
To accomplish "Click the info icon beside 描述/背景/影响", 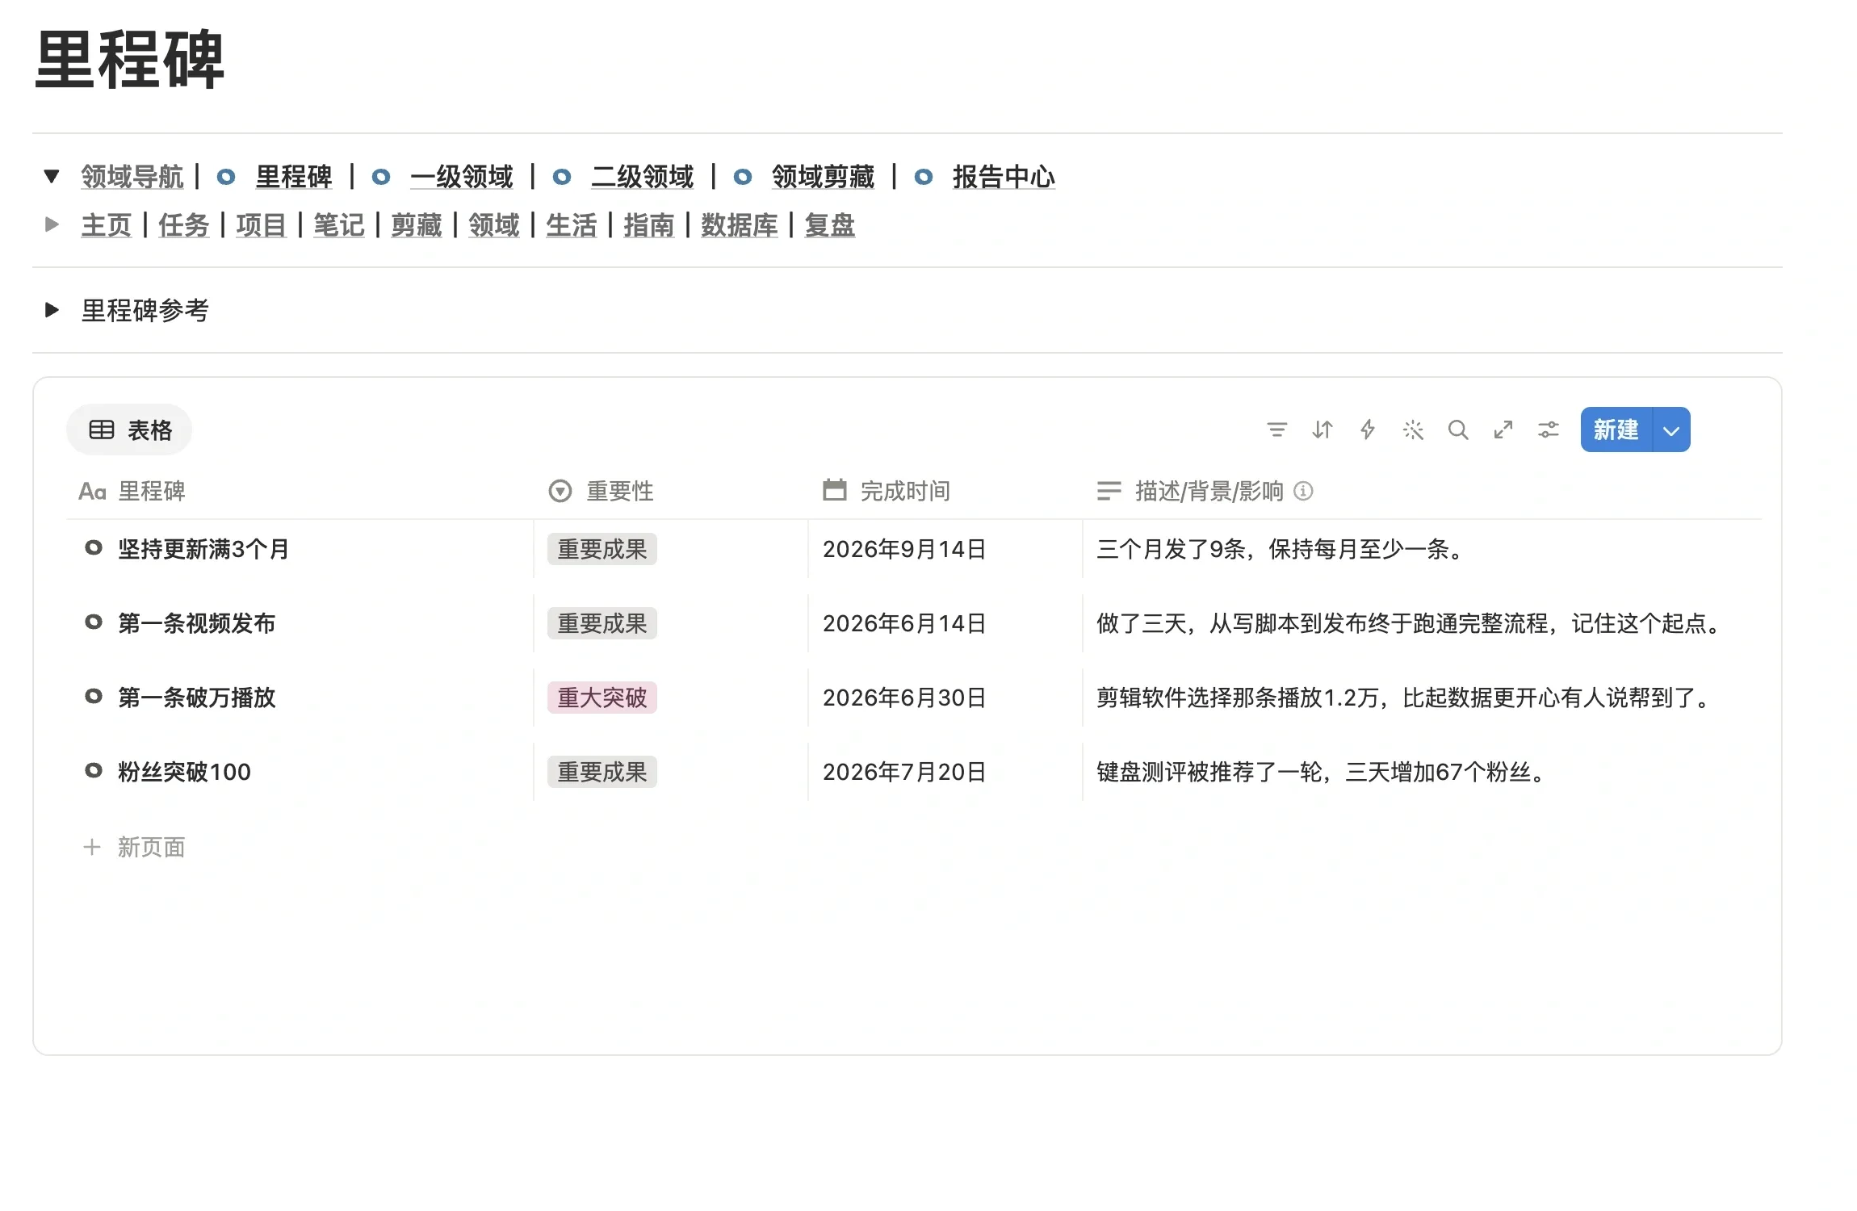I will point(1303,491).
